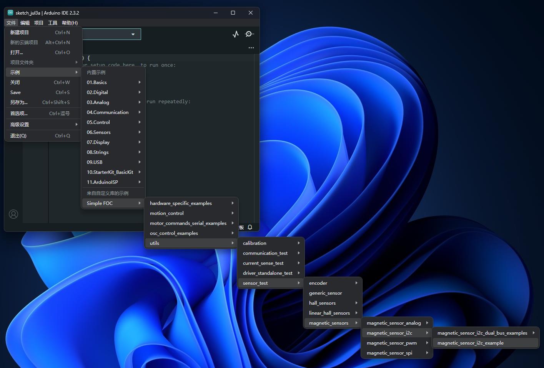Maximize the Arduino IDE window
The width and height of the screenshot is (544, 368).
[233, 13]
